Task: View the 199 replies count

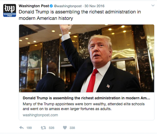Action: pos(29,128)
